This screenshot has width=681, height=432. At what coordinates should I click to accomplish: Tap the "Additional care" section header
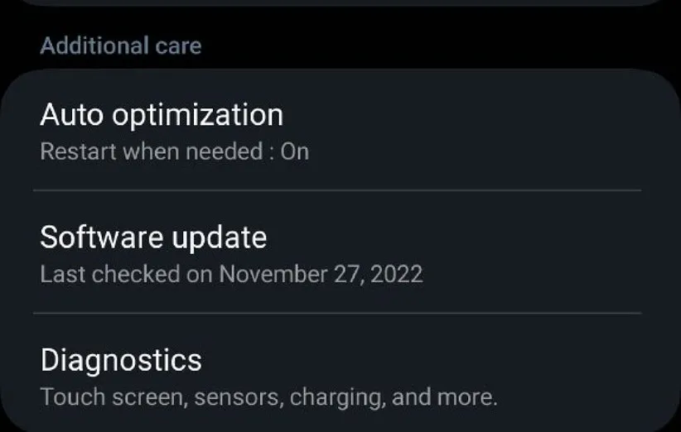click(x=120, y=45)
